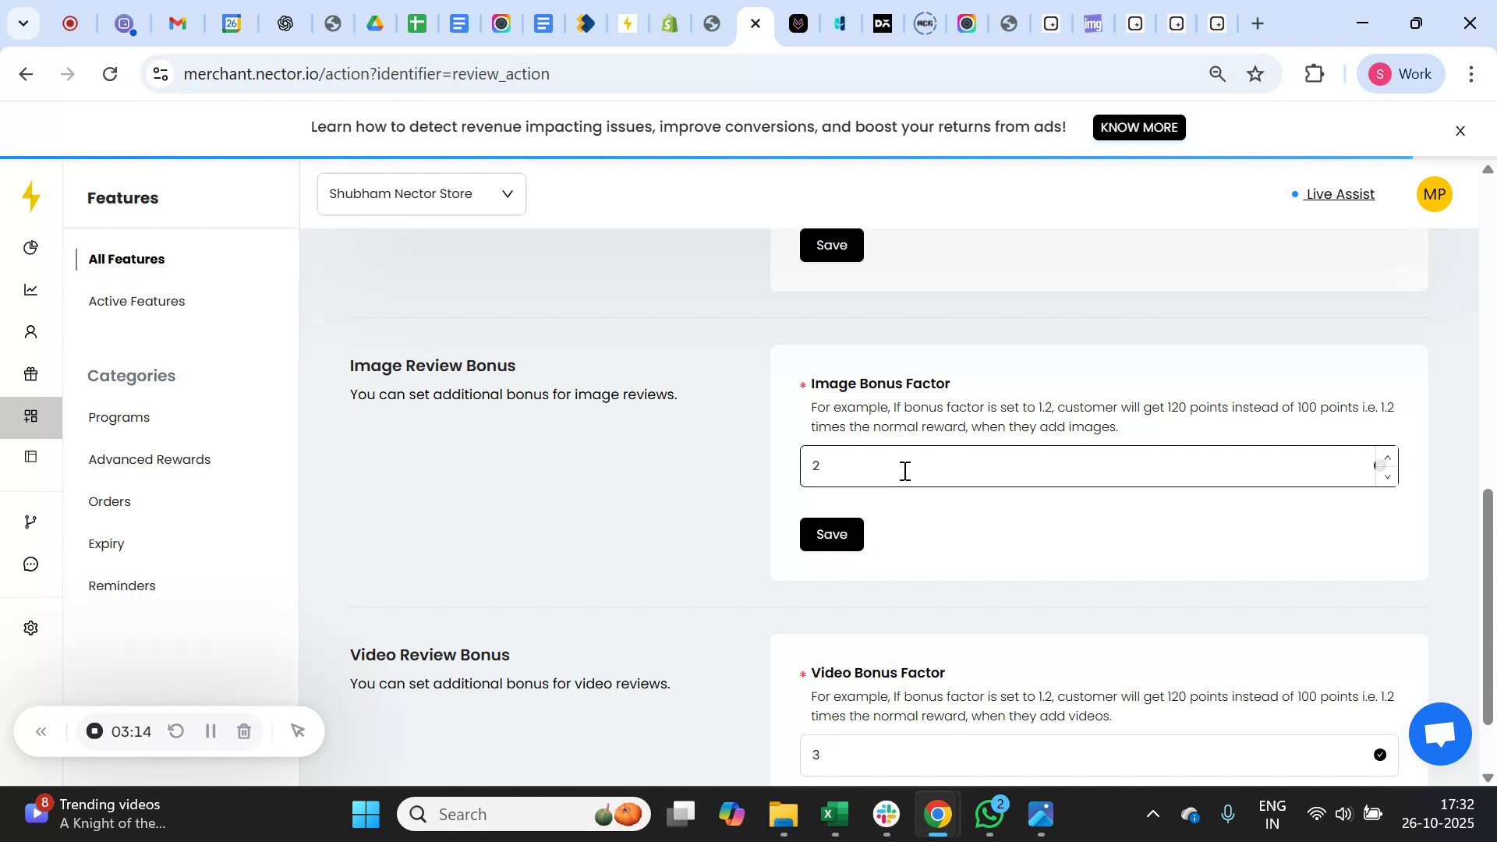Click the stepper up arrow for Image Bonus Factor
Viewport: 1497px width, 842px height.
coord(1386,457)
